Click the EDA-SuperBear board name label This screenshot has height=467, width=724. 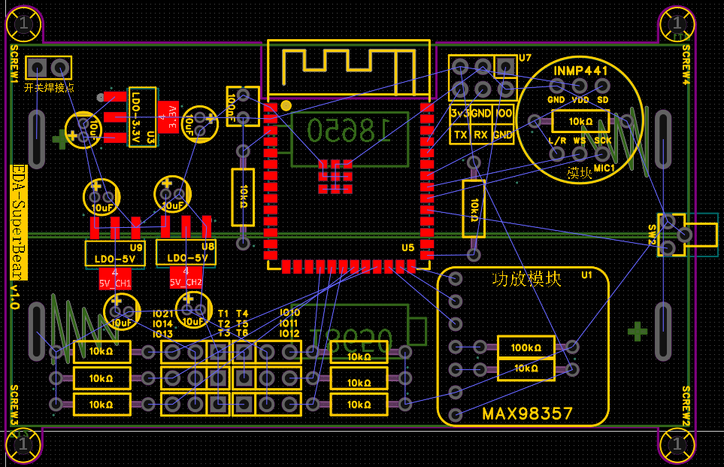(20, 222)
